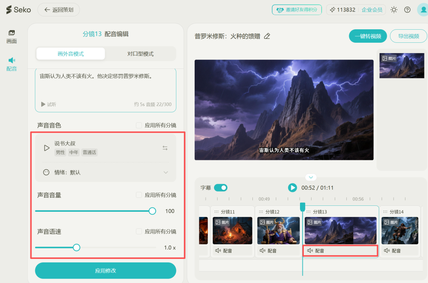428x283 pixels.
Task: Switch to the 画外音模式 tab
Action: tap(70, 53)
